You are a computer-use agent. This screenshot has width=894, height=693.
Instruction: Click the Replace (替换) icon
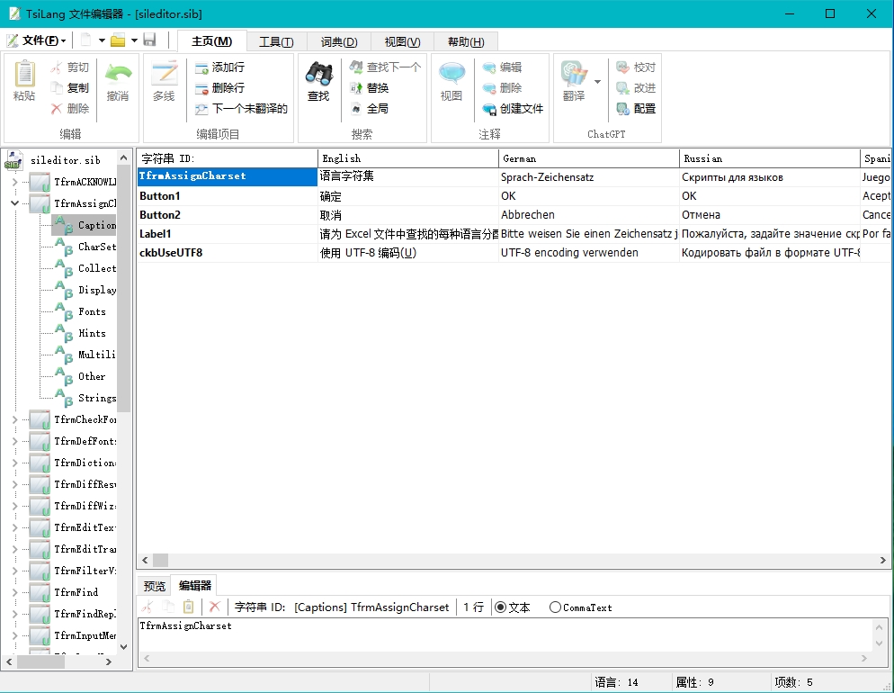pyautogui.click(x=356, y=88)
